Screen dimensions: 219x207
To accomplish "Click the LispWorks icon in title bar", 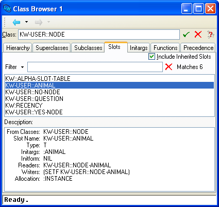I will pos(7,8).
